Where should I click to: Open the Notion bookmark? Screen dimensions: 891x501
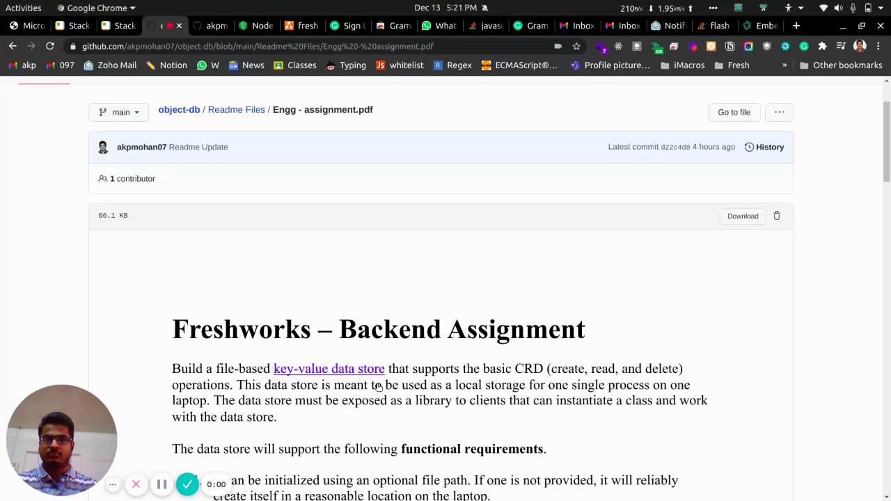coord(166,65)
